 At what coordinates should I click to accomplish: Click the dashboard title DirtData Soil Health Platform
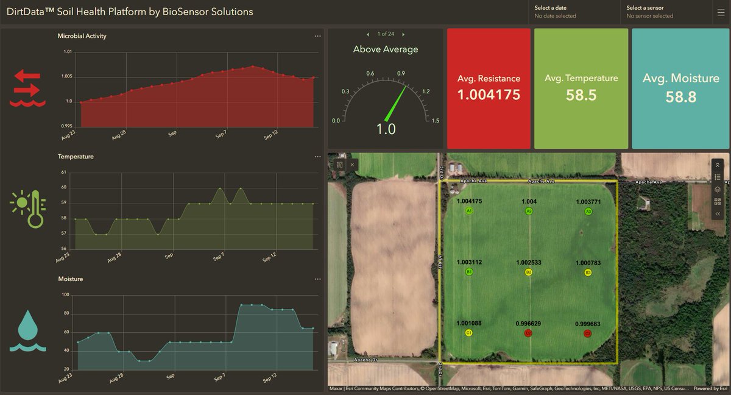130,12
